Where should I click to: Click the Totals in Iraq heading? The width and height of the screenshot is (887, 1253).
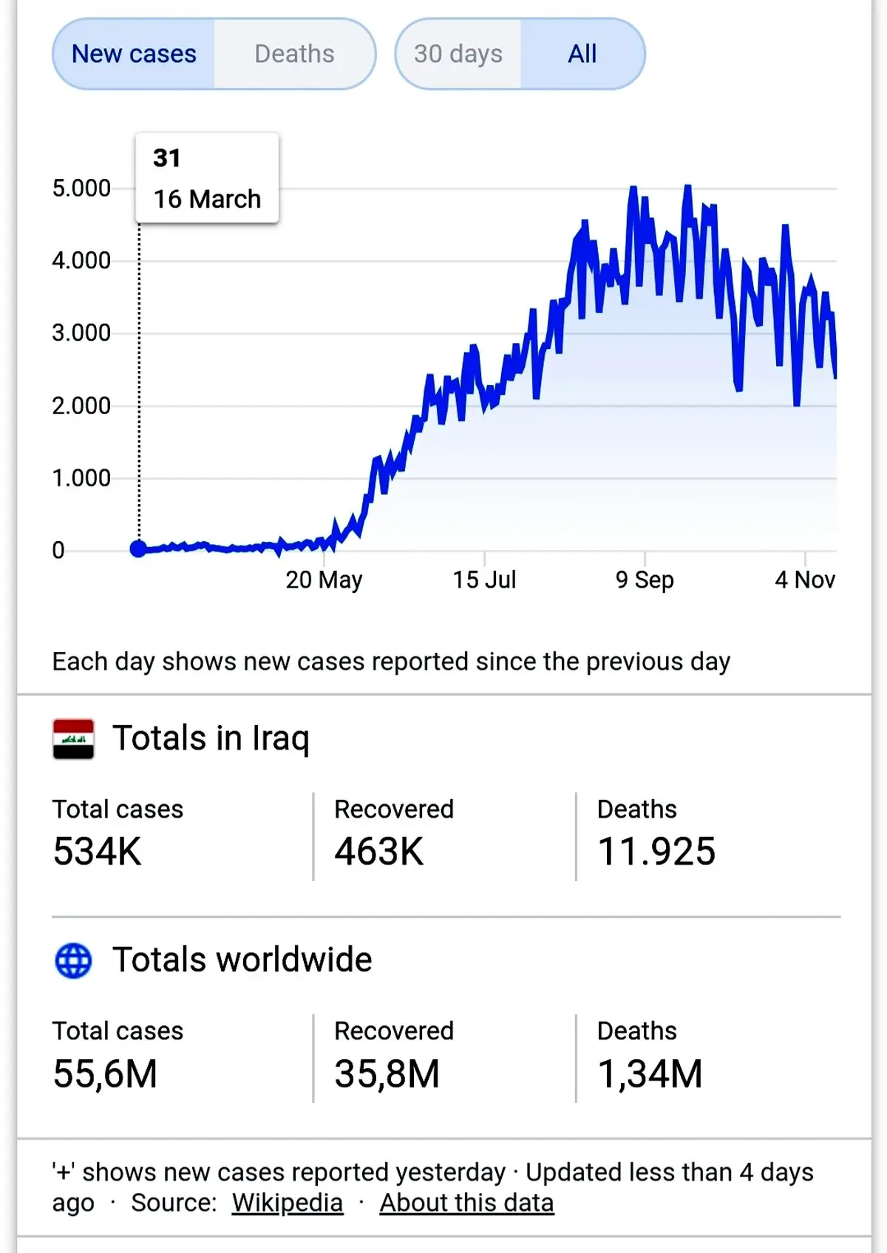pyautogui.click(x=211, y=738)
